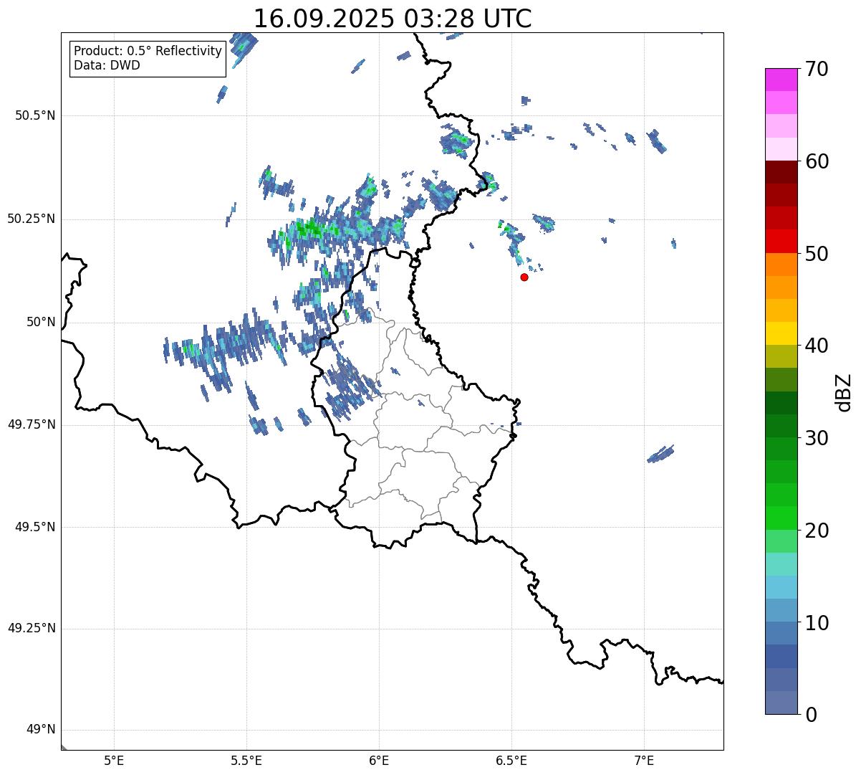The height and width of the screenshot is (775, 861).
Task: Select the 'Product: 0.5° Reflectivity' legend text
Action: [x=148, y=51]
